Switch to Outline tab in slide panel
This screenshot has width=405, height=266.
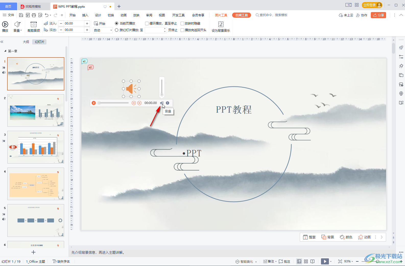pyautogui.click(x=26, y=42)
